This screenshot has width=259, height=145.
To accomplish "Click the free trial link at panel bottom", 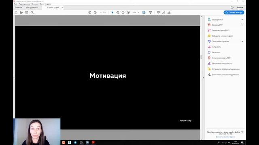I will tap(225, 137).
